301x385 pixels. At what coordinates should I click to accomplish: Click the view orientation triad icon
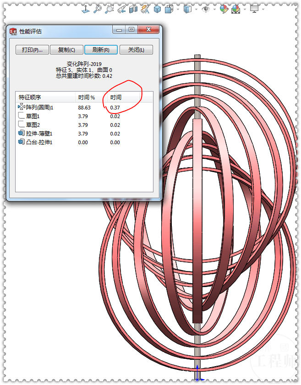coord(86,9)
